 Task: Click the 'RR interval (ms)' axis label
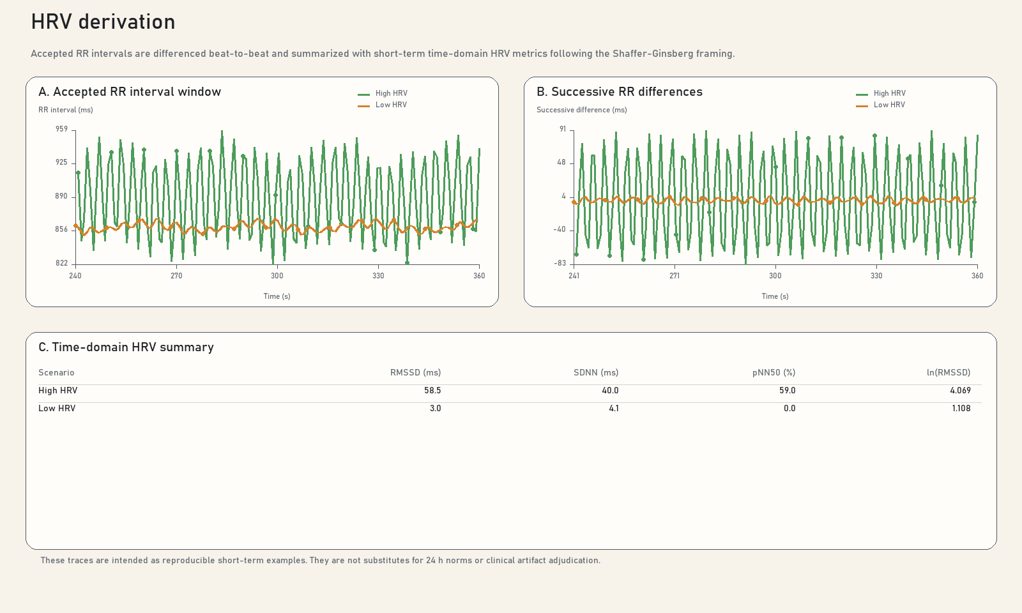tap(66, 110)
